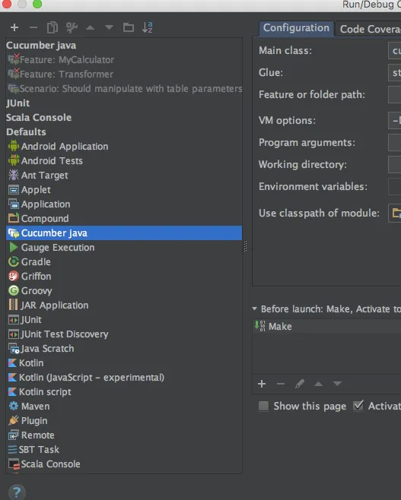The image size is (401, 500).
Task: Choose Groovy default
Action: [124, 291]
